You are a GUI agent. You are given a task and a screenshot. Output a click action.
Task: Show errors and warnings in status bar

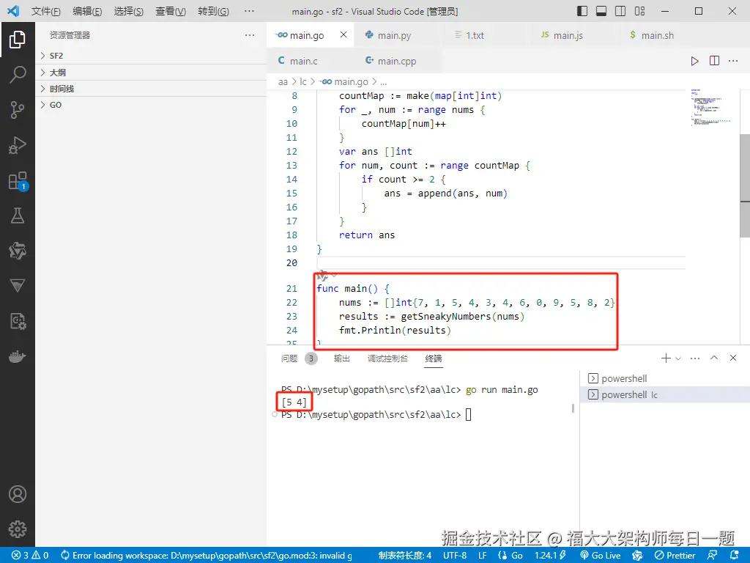click(x=30, y=556)
